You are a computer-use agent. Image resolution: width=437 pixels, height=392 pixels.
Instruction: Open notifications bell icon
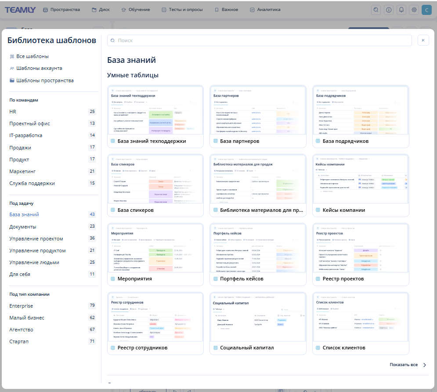401,10
